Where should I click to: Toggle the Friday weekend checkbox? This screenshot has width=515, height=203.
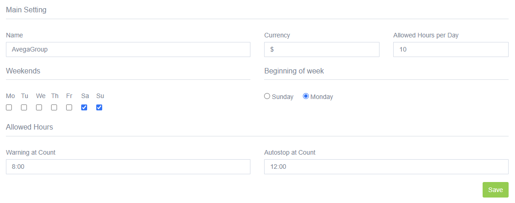click(69, 108)
